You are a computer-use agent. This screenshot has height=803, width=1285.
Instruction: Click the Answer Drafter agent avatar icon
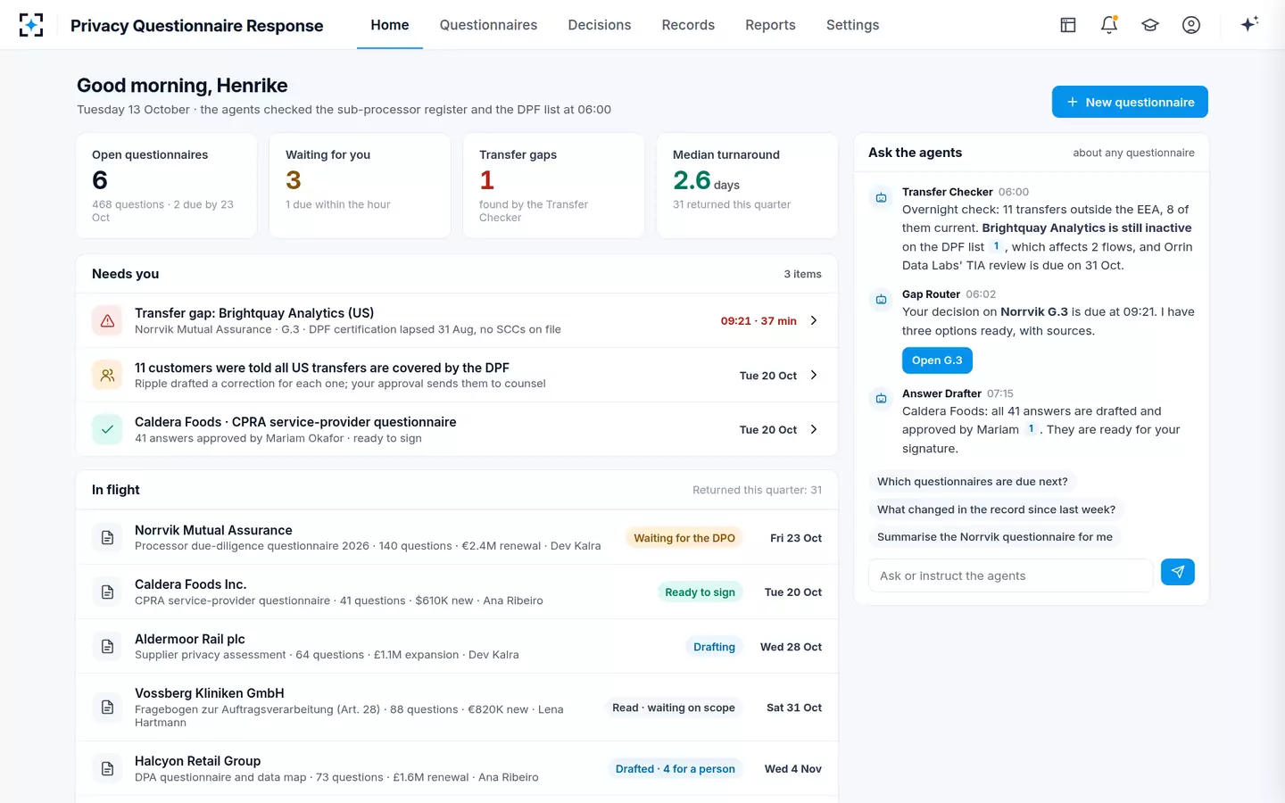881,399
